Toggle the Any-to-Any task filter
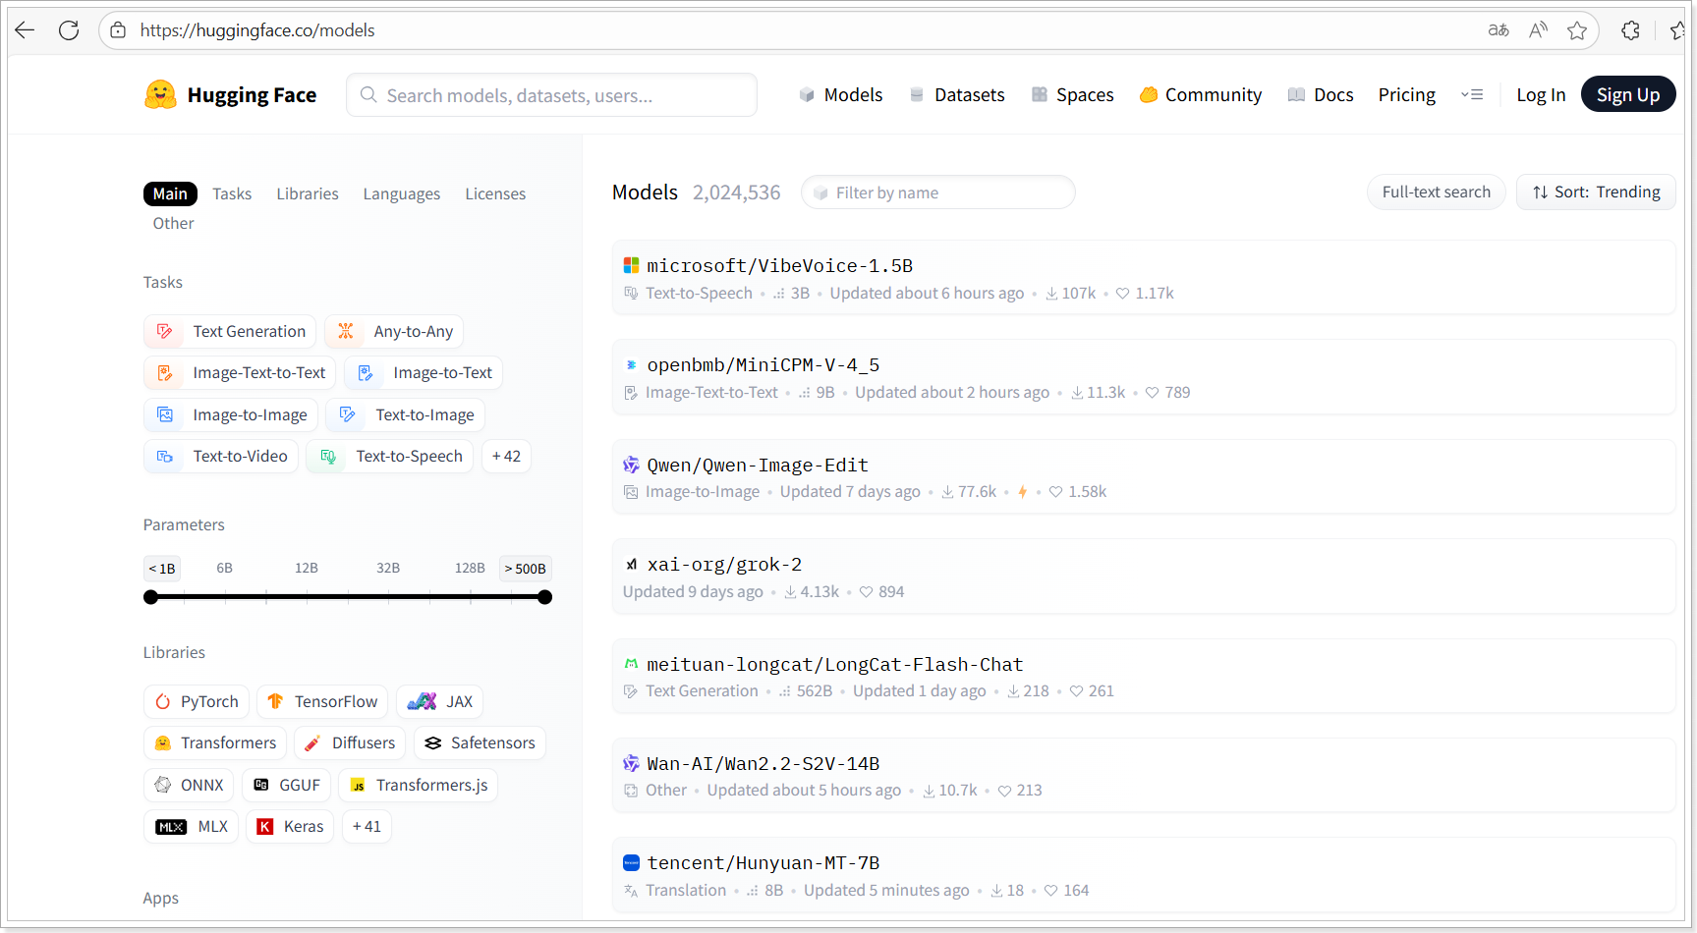 tap(394, 332)
